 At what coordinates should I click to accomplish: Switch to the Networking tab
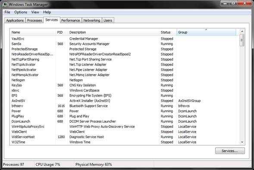point(92,20)
